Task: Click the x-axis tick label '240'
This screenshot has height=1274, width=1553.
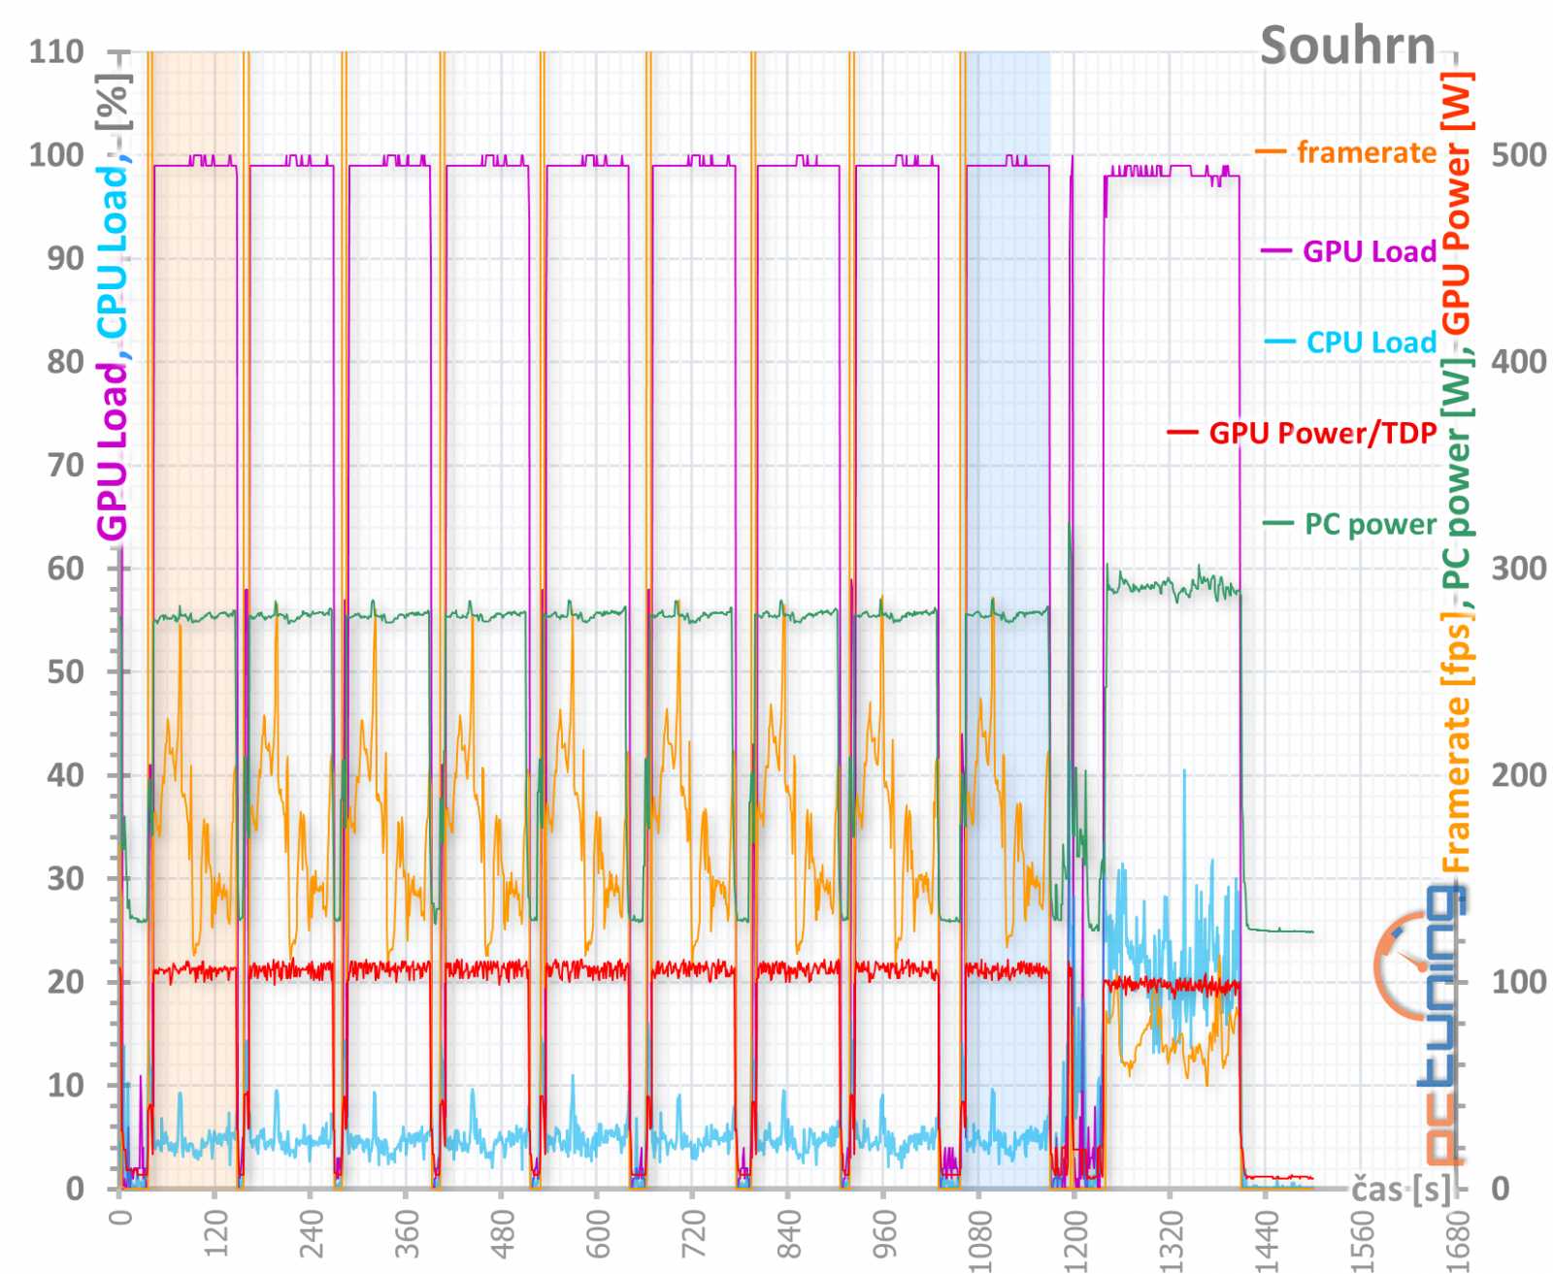Action: (x=311, y=1233)
